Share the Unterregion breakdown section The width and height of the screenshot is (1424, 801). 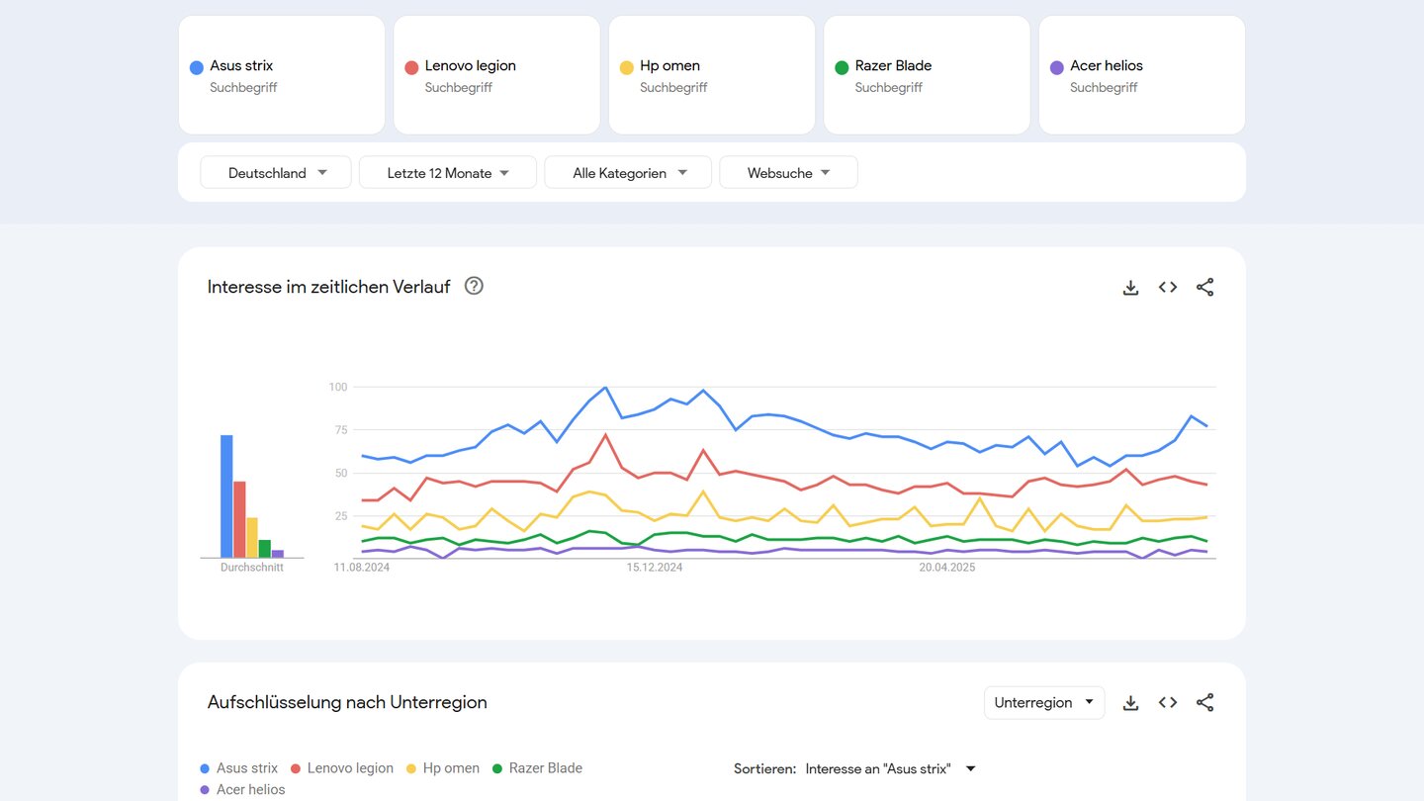coord(1204,703)
